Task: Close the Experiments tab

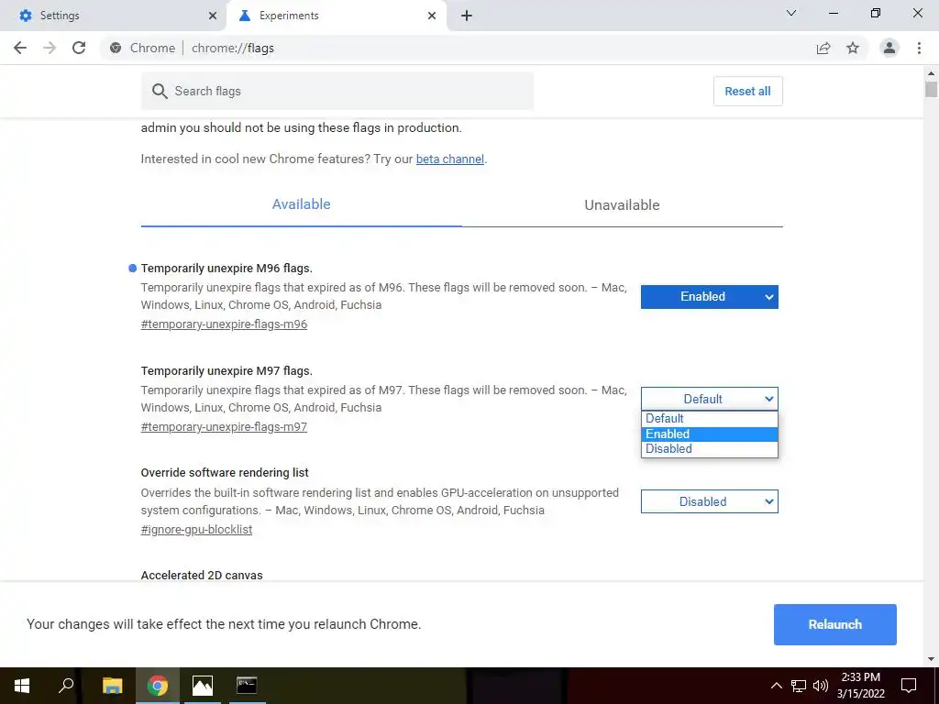Action: (x=432, y=16)
